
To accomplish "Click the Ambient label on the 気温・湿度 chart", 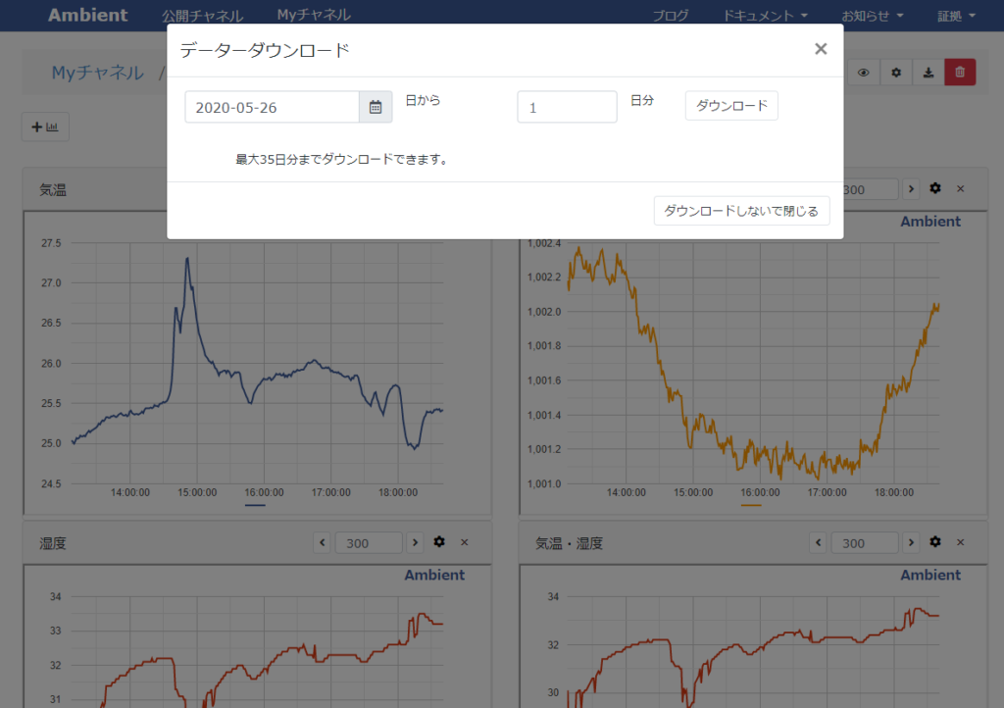I will pyautogui.click(x=930, y=575).
